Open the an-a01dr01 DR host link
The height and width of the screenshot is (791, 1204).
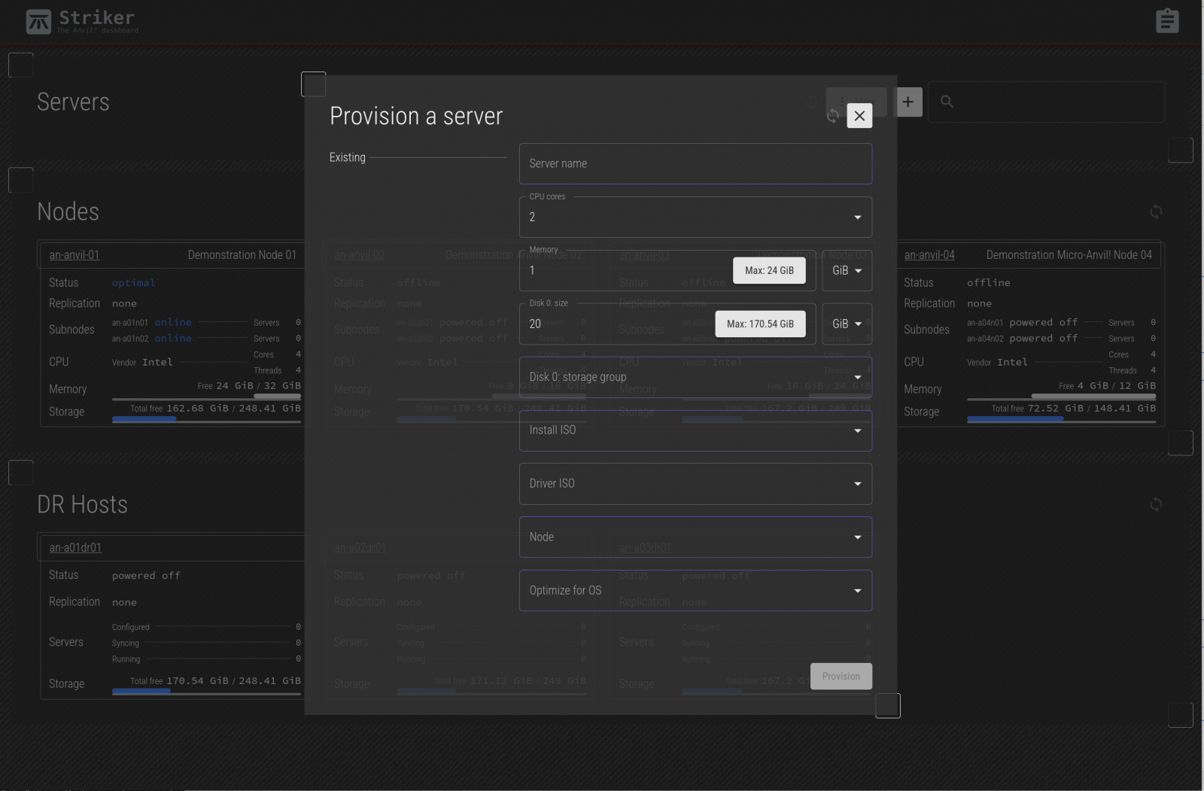tap(75, 548)
